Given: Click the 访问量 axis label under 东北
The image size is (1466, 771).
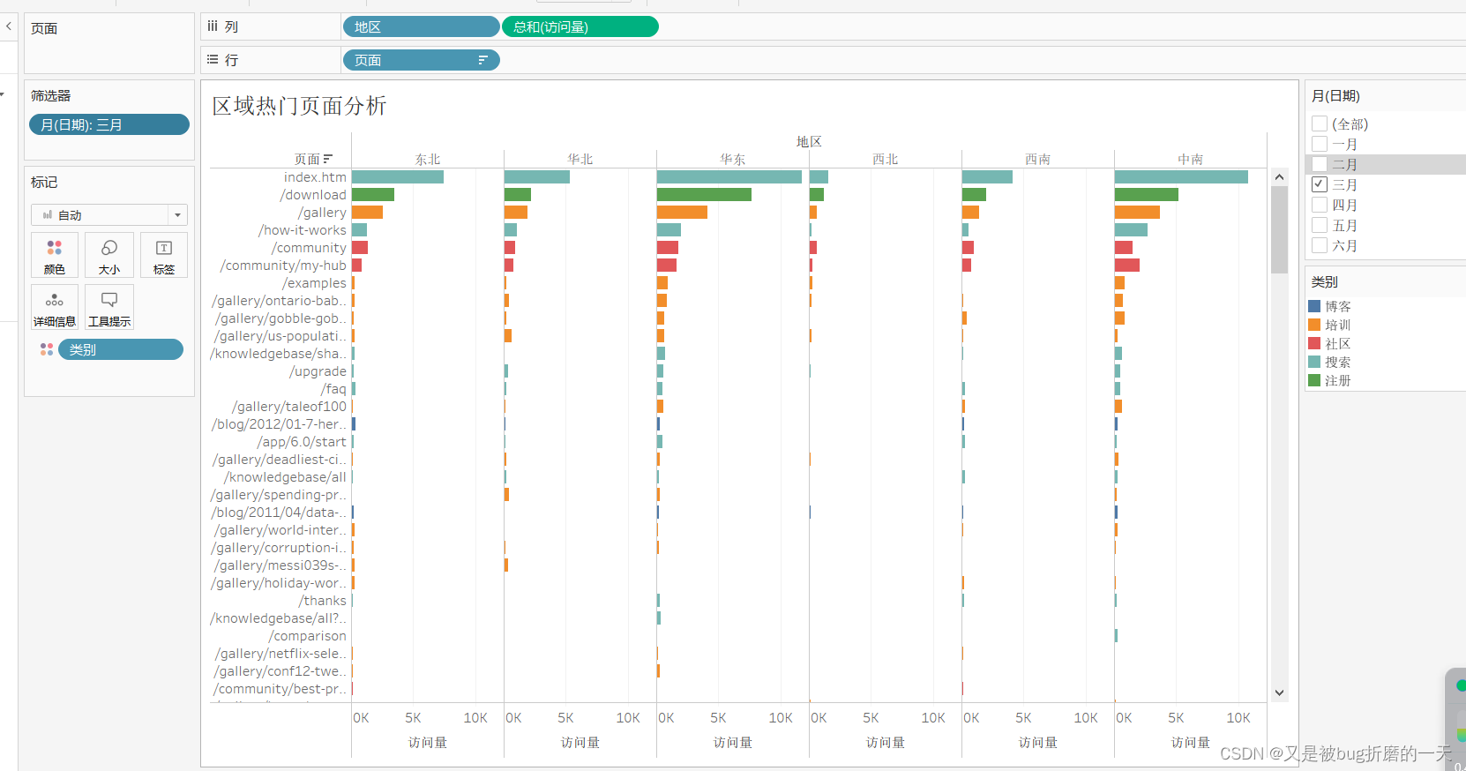Looking at the screenshot, I should pyautogui.click(x=428, y=743).
